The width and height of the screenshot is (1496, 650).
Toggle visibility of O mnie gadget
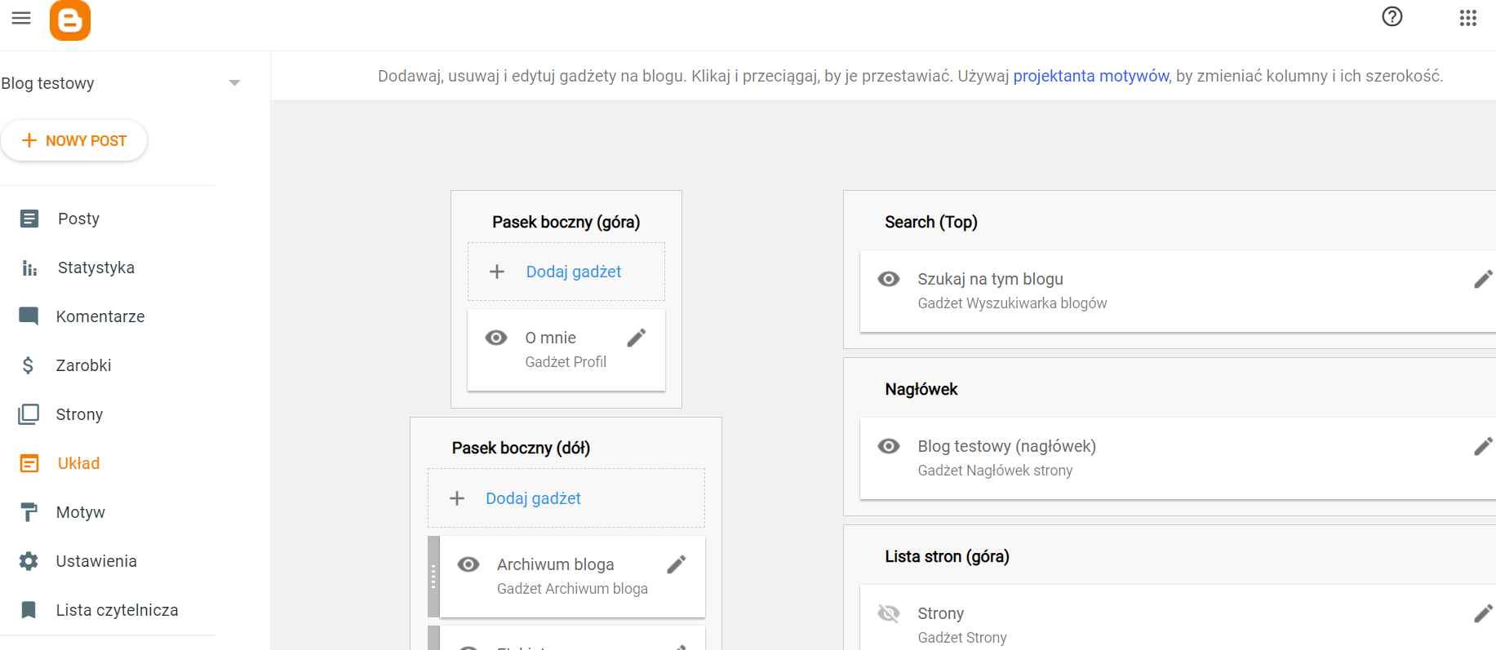coord(496,338)
